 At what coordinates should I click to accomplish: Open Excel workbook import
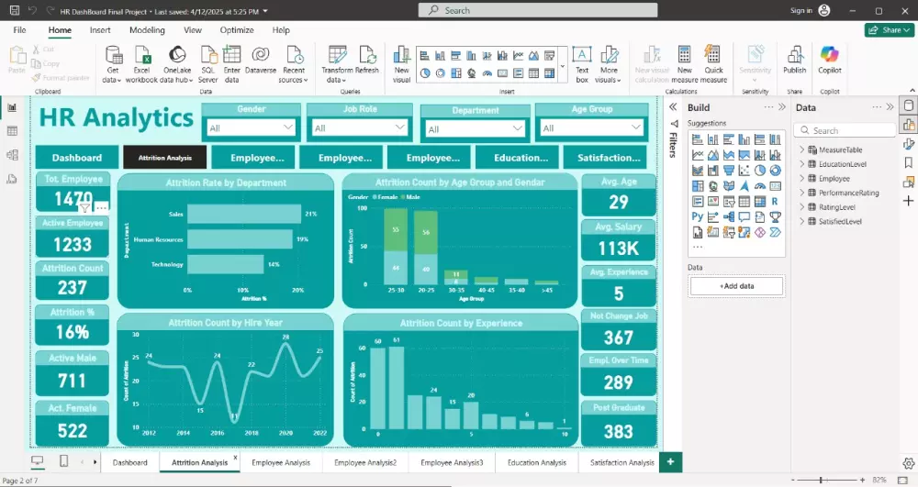[141, 64]
